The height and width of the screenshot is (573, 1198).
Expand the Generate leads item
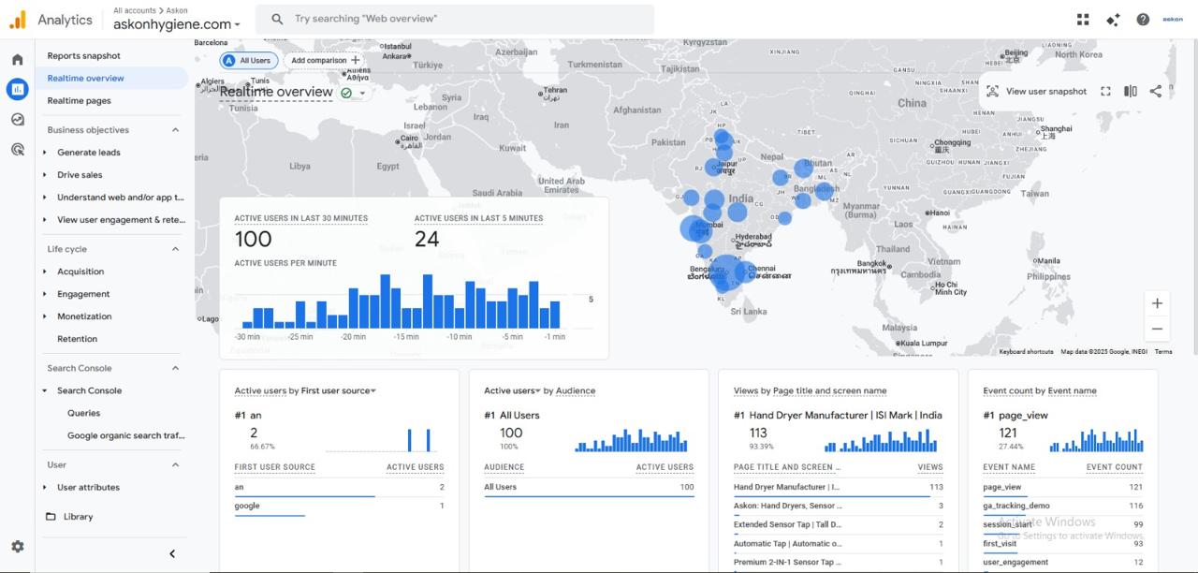click(x=45, y=153)
